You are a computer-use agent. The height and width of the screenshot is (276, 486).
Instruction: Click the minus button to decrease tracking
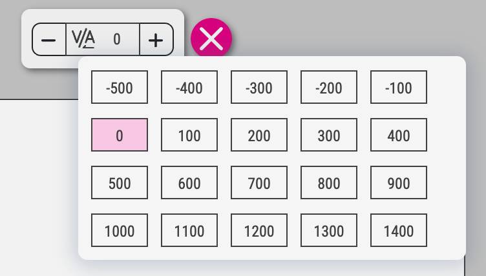click(x=49, y=39)
